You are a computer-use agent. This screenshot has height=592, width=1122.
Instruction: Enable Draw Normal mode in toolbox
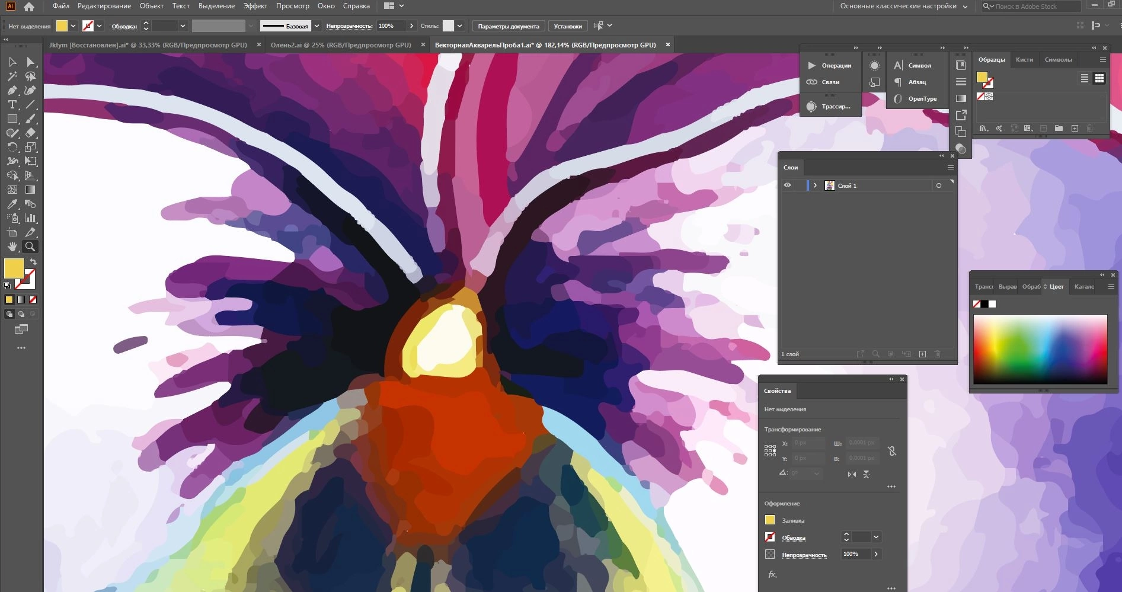(9, 314)
